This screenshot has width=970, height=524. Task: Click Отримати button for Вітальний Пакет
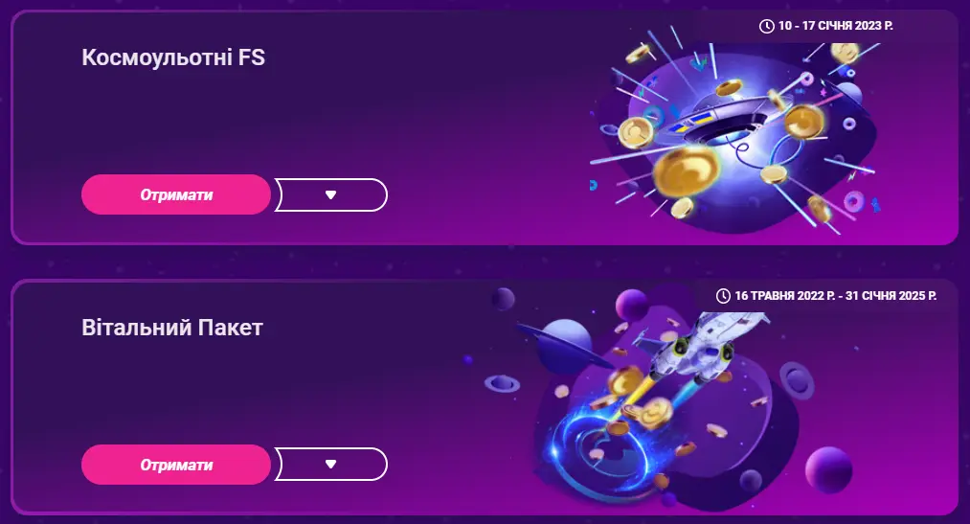(176, 465)
